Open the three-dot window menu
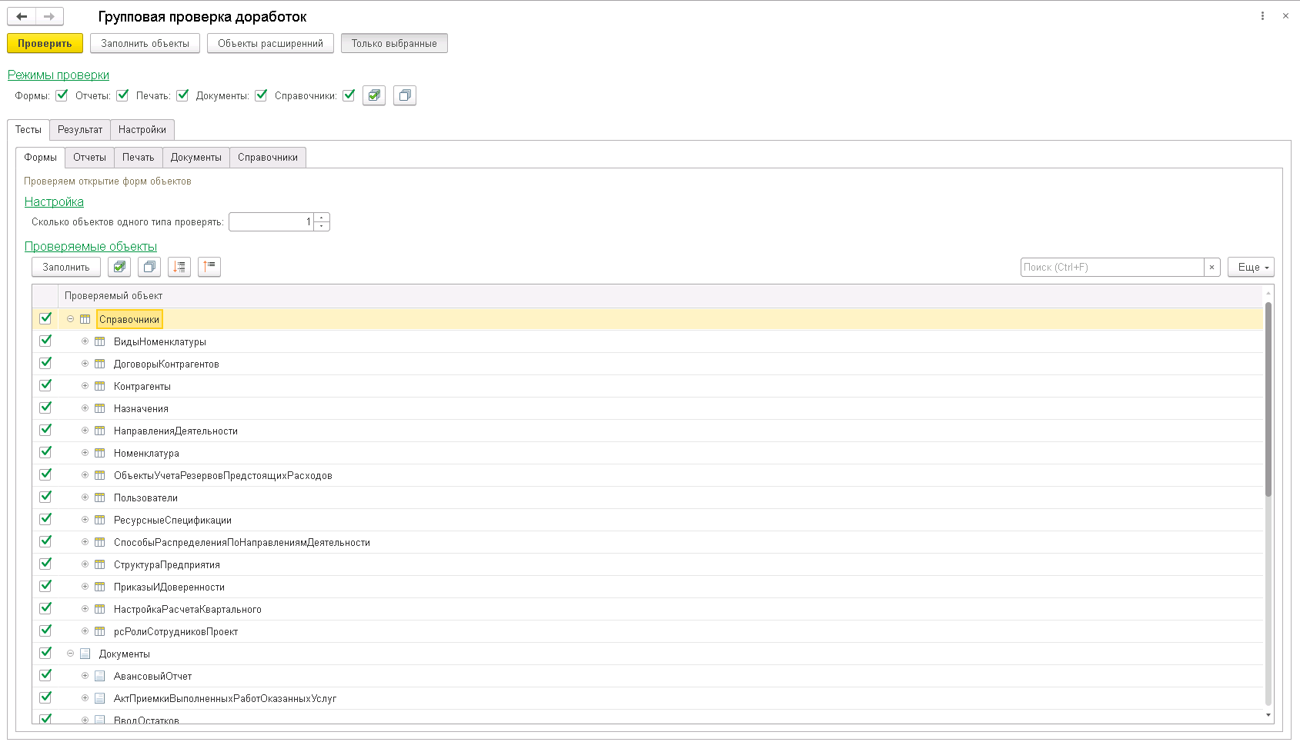 [x=1262, y=16]
